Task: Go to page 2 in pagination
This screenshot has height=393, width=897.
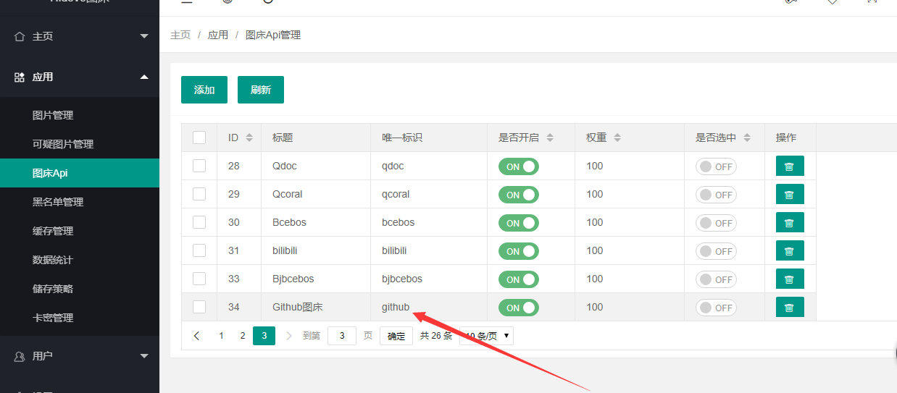Action: pyautogui.click(x=243, y=336)
